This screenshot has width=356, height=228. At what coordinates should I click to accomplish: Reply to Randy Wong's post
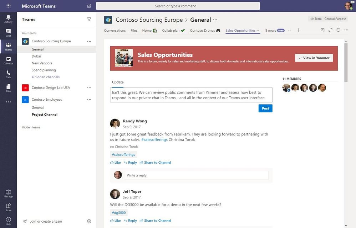coord(130,163)
